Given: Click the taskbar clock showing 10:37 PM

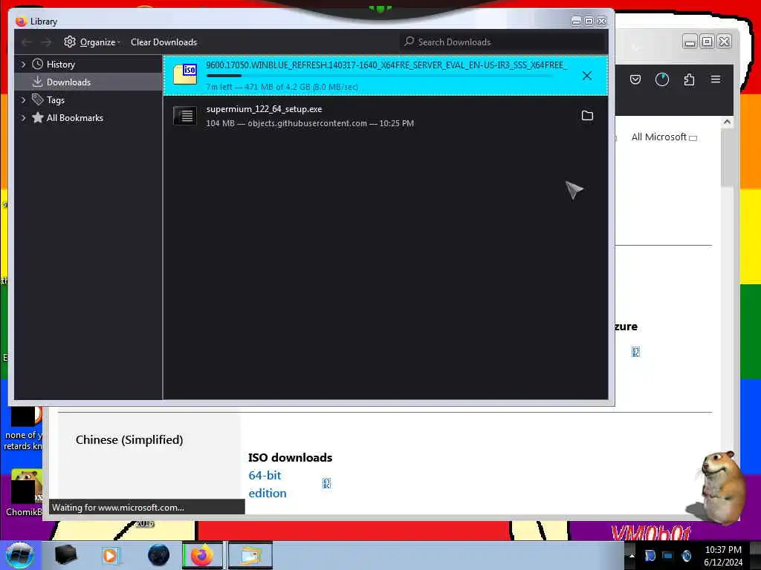Looking at the screenshot, I should pyautogui.click(x=723, y=556).
